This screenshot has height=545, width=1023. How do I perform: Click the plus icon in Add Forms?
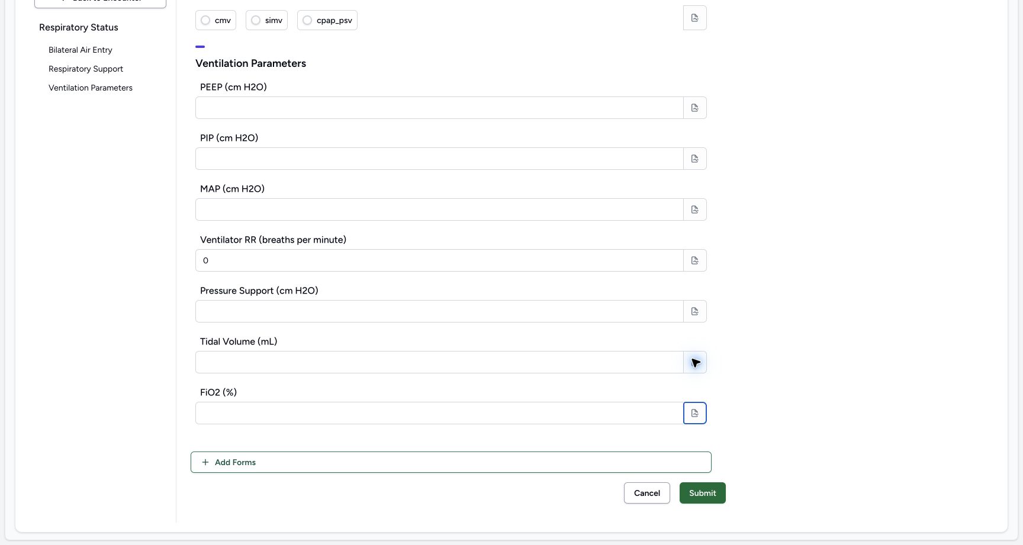click(205, 462)
